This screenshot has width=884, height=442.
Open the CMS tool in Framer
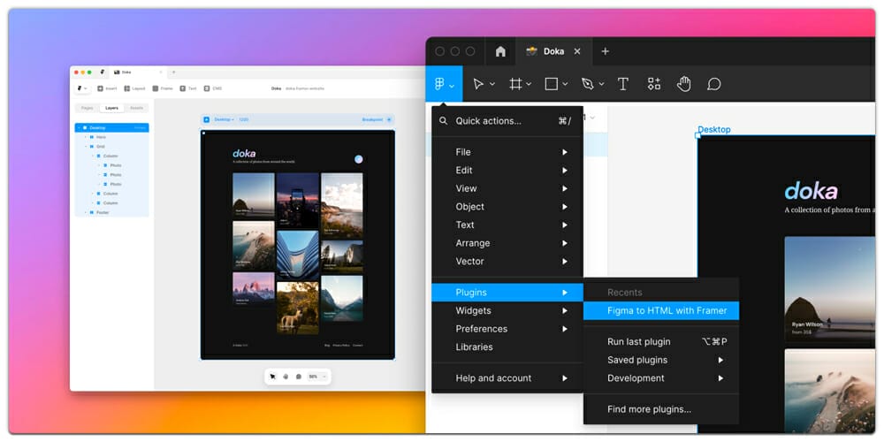213,88
